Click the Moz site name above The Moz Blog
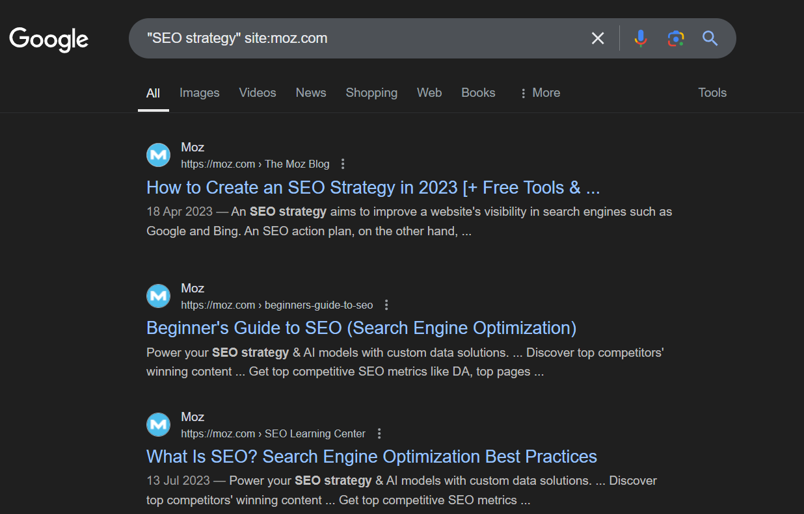Viewport: 804px width, 514px height. pos(193,148)
